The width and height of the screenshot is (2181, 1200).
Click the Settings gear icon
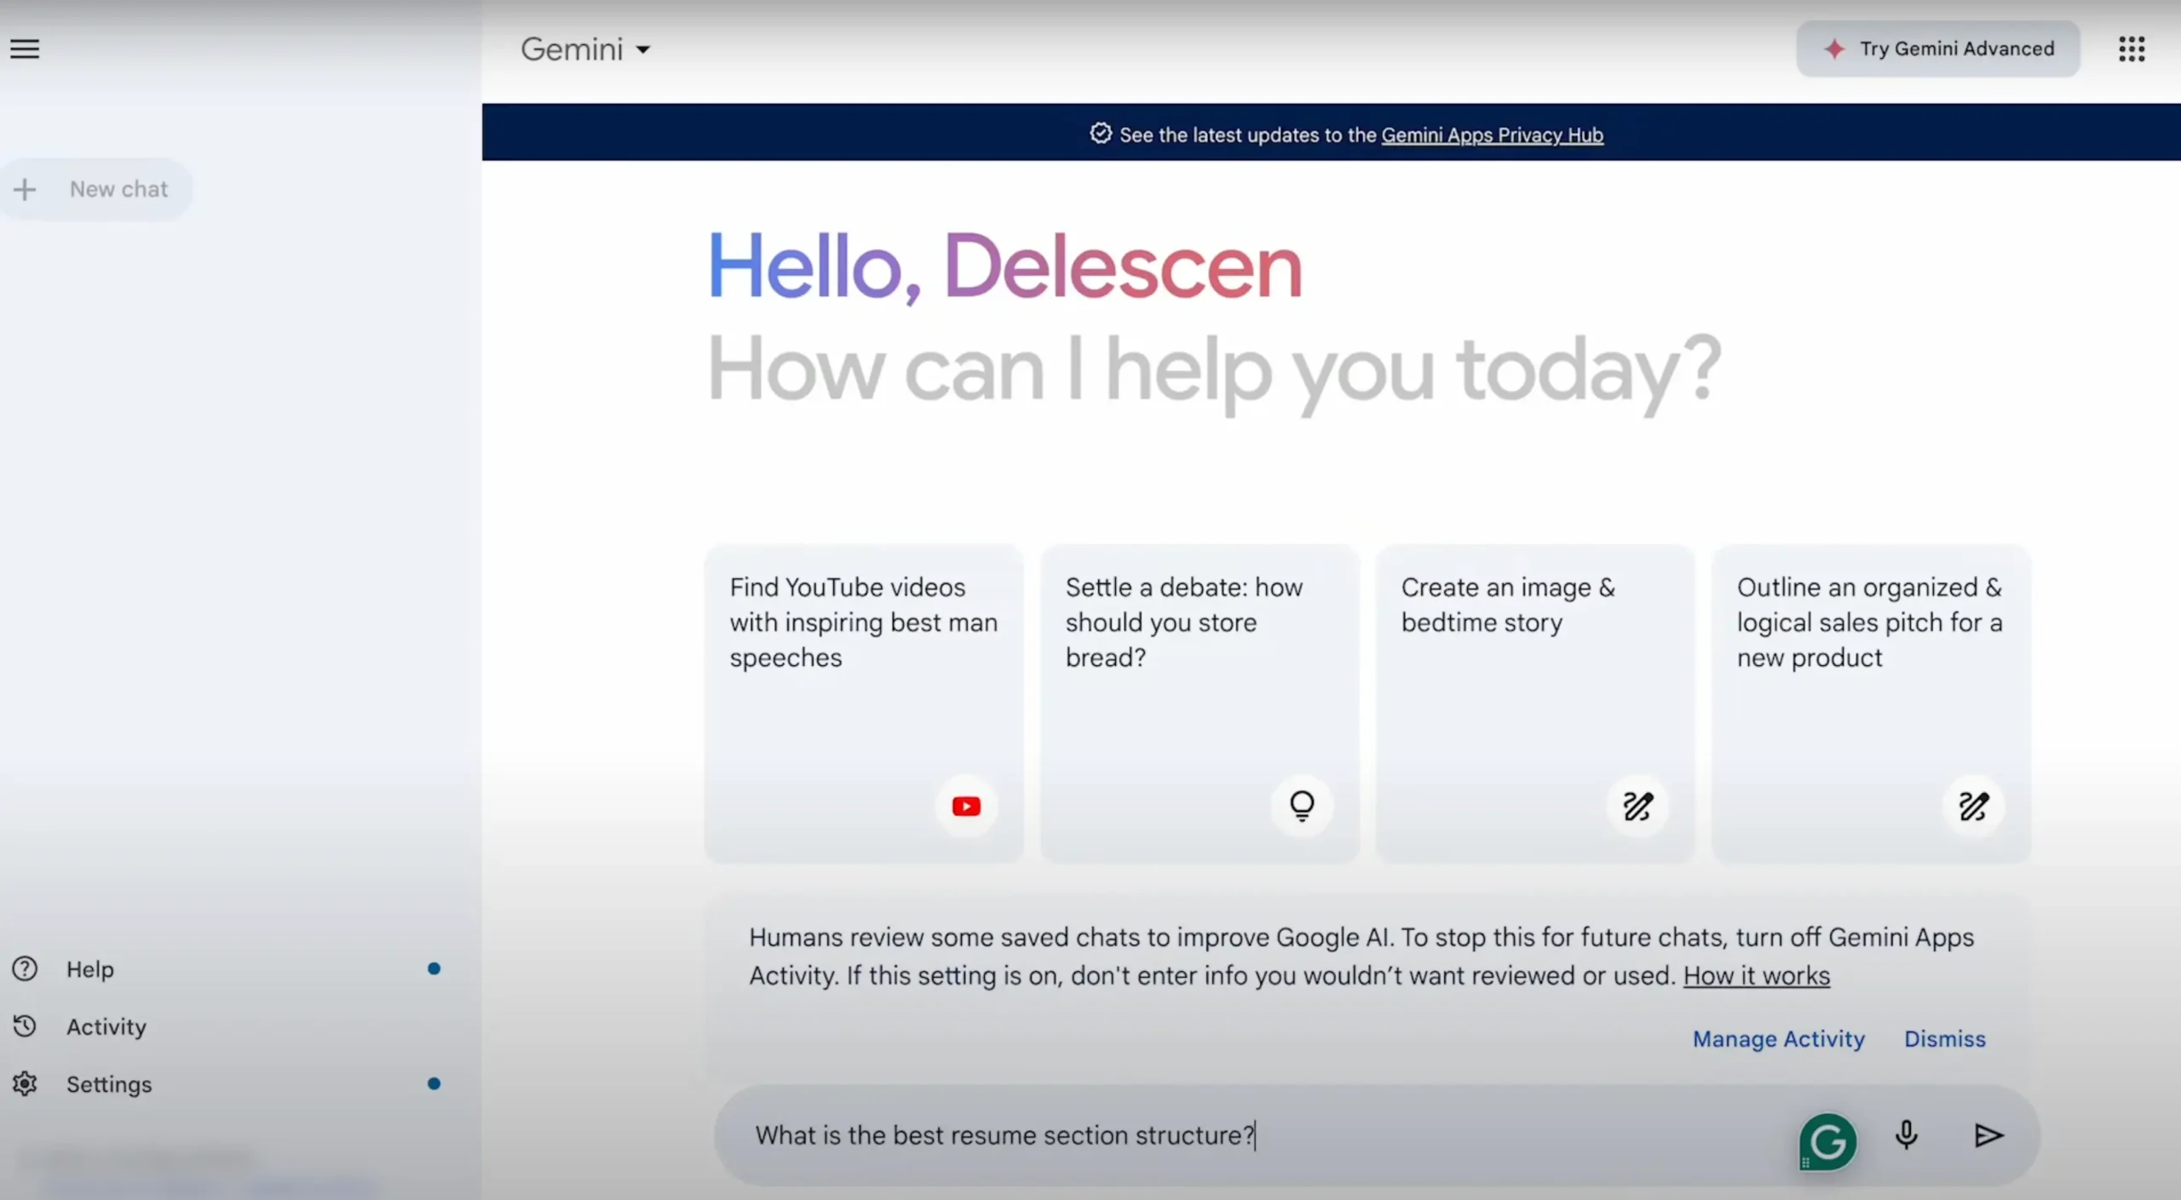25,1083
